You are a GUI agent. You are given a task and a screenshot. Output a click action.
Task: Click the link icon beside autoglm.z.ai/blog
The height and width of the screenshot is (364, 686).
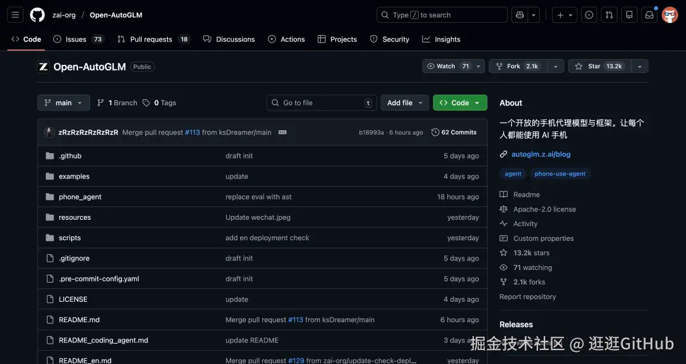click(x=504, y=154)
